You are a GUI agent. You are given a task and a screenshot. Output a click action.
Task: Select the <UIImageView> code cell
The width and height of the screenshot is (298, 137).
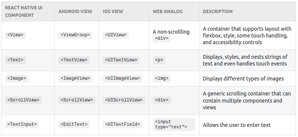tap(122, 79)
